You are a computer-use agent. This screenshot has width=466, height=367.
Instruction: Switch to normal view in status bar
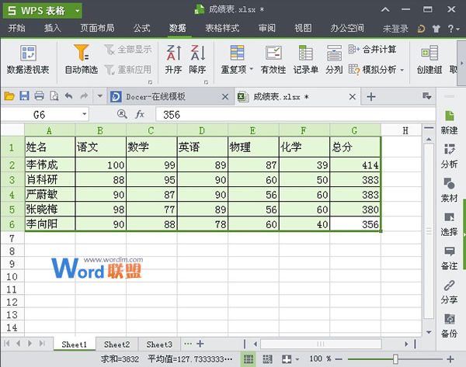pos(249,359)
